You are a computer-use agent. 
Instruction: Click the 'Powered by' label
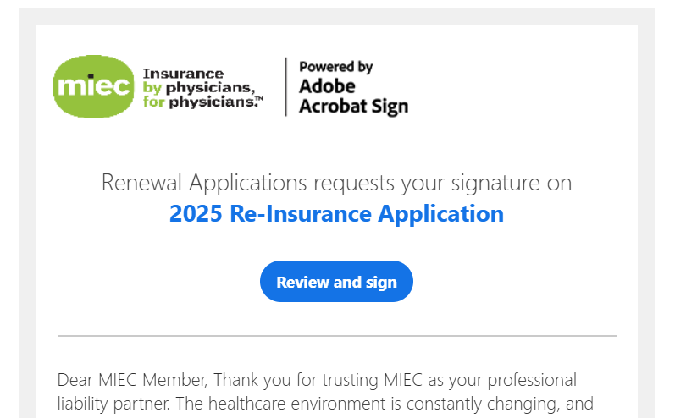(335, 67)
